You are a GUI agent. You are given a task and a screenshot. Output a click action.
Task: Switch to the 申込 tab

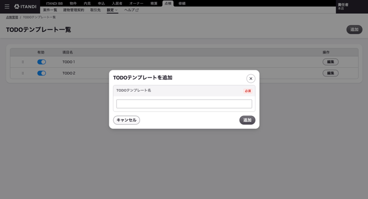[102, 3]
